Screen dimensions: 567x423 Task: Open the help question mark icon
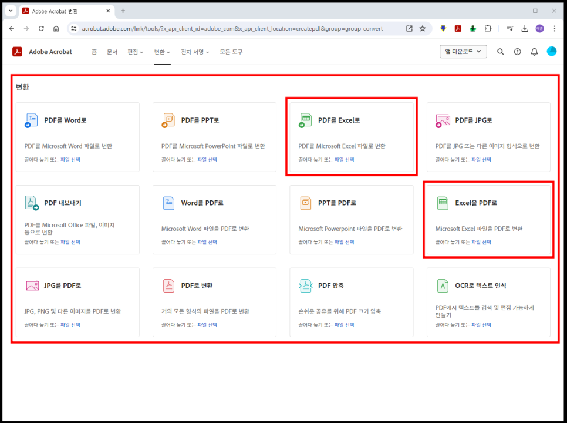(518, 52)
